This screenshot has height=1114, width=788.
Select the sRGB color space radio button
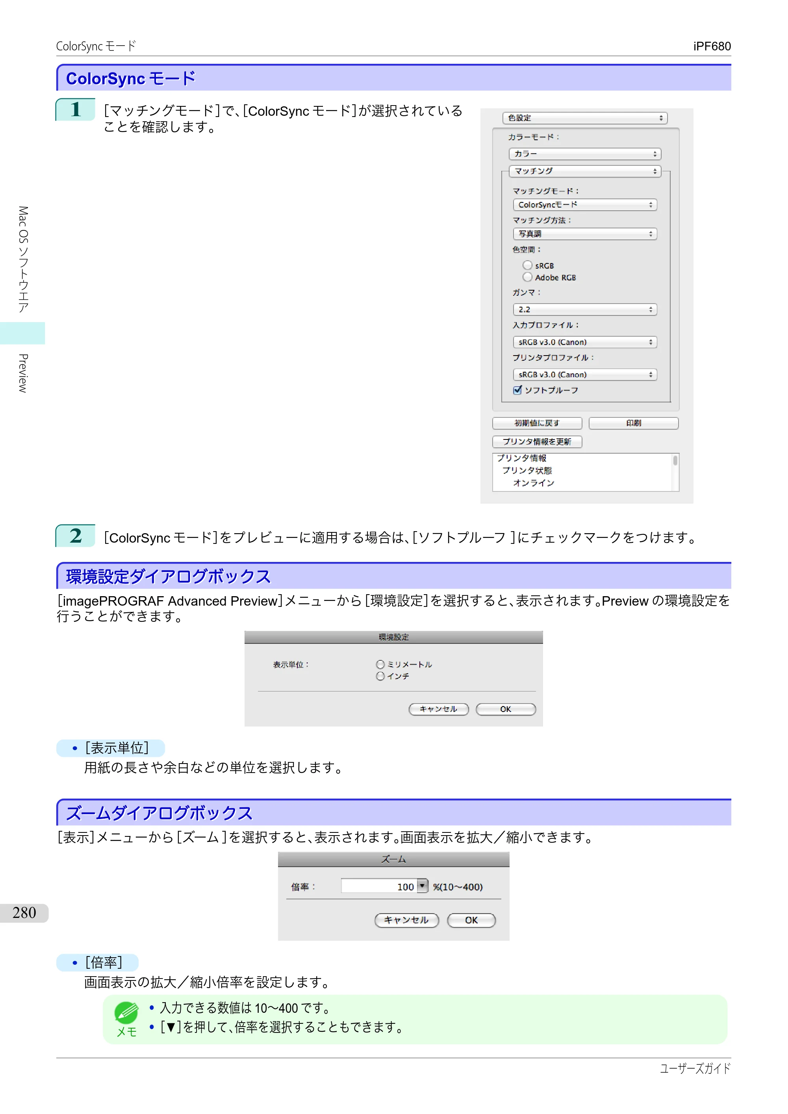[527, 265]
